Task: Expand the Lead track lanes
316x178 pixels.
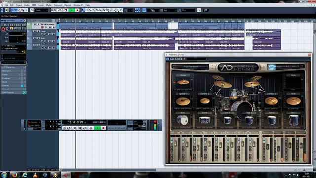Action: click(29, 31)
